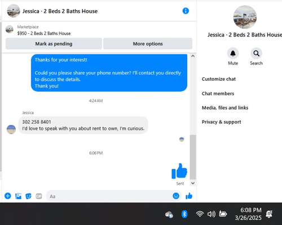Attach a photo with image icon
Image resolution: width=282 pixels, height=225 pixels.
click(x=18, y=196)
